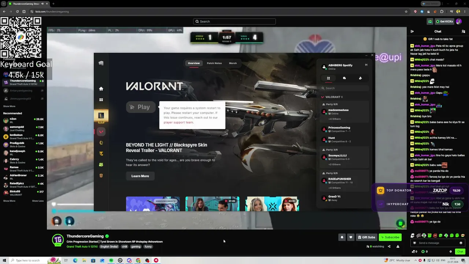The height and width of the screenshot is (264, 469).
Task: Open the browser extensions puzzle icon
Action: (442, 11)
